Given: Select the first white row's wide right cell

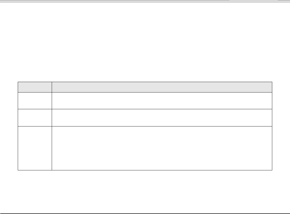Looking at the screenshot, I should [x=162, y=101].
